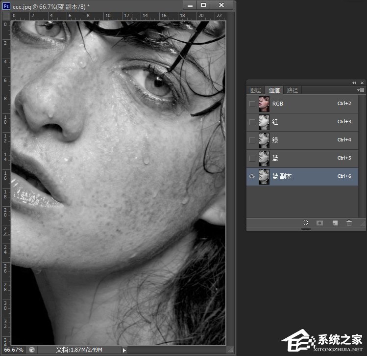This screenshot has width=367, height=356.
Task: Select the 蓝 channel row
Action: (x=304, y=159)
